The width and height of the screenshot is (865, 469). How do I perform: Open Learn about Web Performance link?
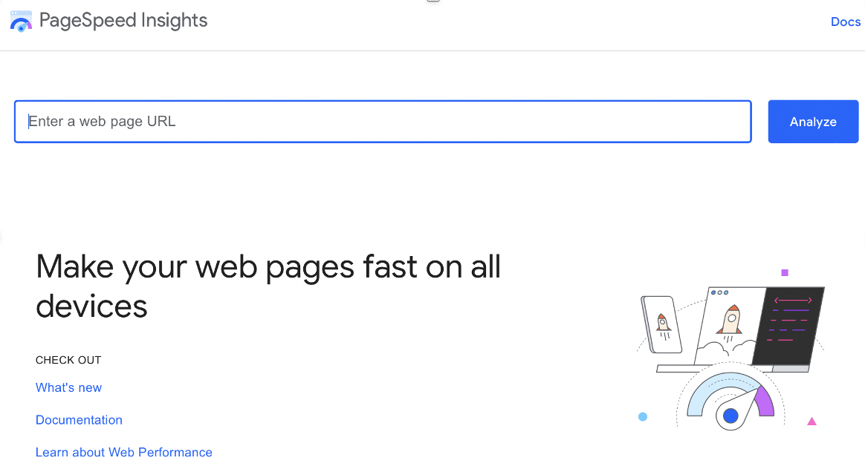pyautogui.click(x=124, y=452)
